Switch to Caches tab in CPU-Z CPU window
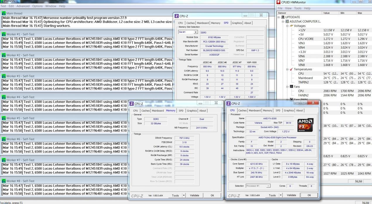The width and height of the screenshot is (372, 204). click(x=243, y=110)
